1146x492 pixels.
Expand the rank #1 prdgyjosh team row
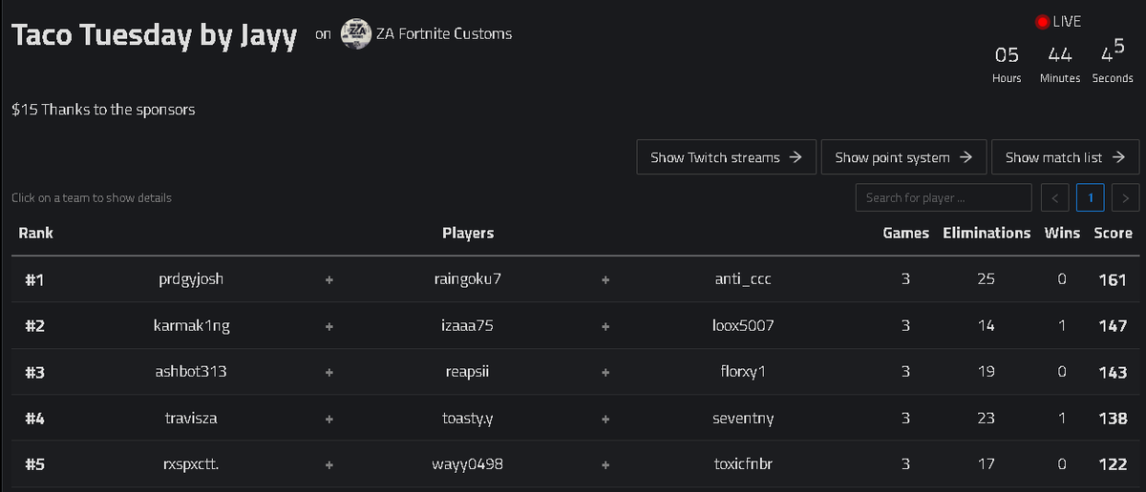pyautogui.click(x=573, y=279)
